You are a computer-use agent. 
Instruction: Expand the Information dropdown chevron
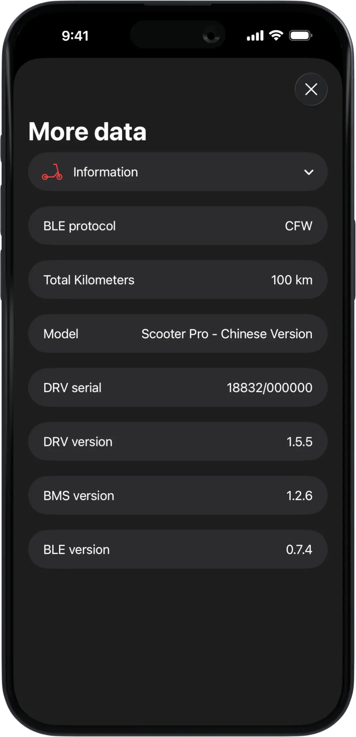309,172
